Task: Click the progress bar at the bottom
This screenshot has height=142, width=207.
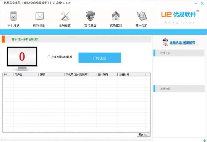Action: (76, 140)
